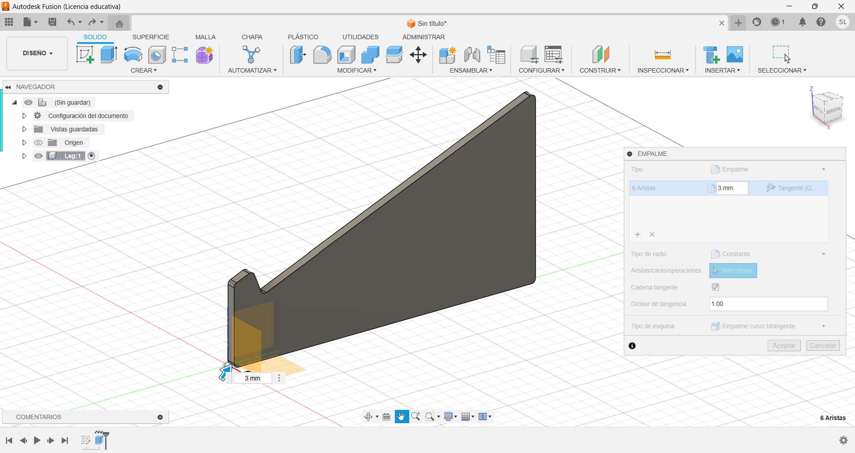Open a new design tab with plus
Image resolution: width=855 pixels, height=453 pixels.
pyautogui.click(x=738, y=23)
